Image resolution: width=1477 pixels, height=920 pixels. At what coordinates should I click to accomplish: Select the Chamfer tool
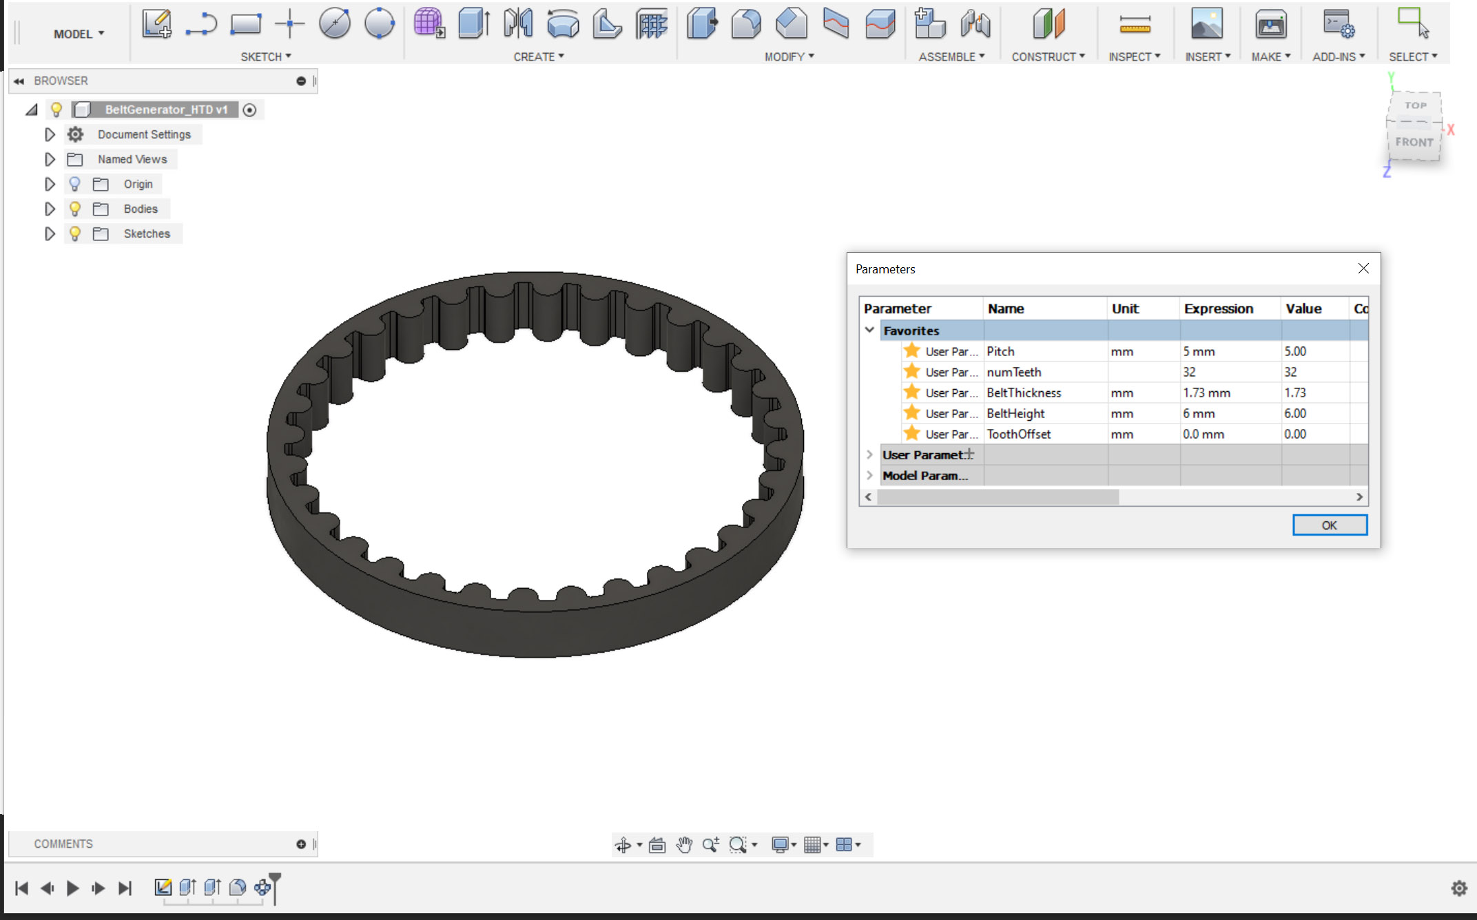tap(791, 24)
